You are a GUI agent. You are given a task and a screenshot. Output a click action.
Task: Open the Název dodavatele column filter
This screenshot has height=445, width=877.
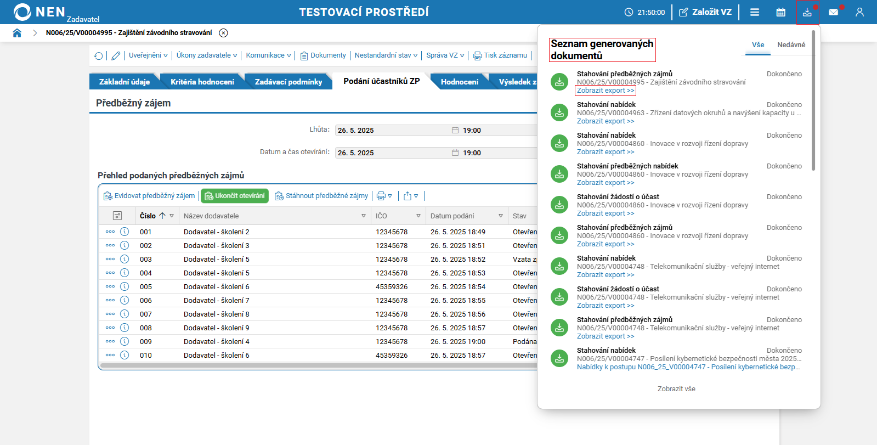[363, 216]
